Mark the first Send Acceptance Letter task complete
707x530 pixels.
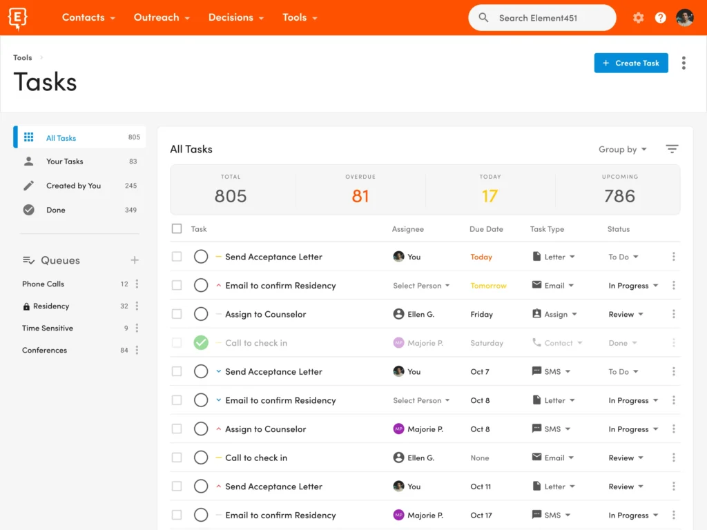[x=201, y=257]
